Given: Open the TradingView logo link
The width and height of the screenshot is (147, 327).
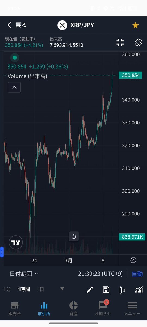Looking at the screenshot, I should pos(16,242).
